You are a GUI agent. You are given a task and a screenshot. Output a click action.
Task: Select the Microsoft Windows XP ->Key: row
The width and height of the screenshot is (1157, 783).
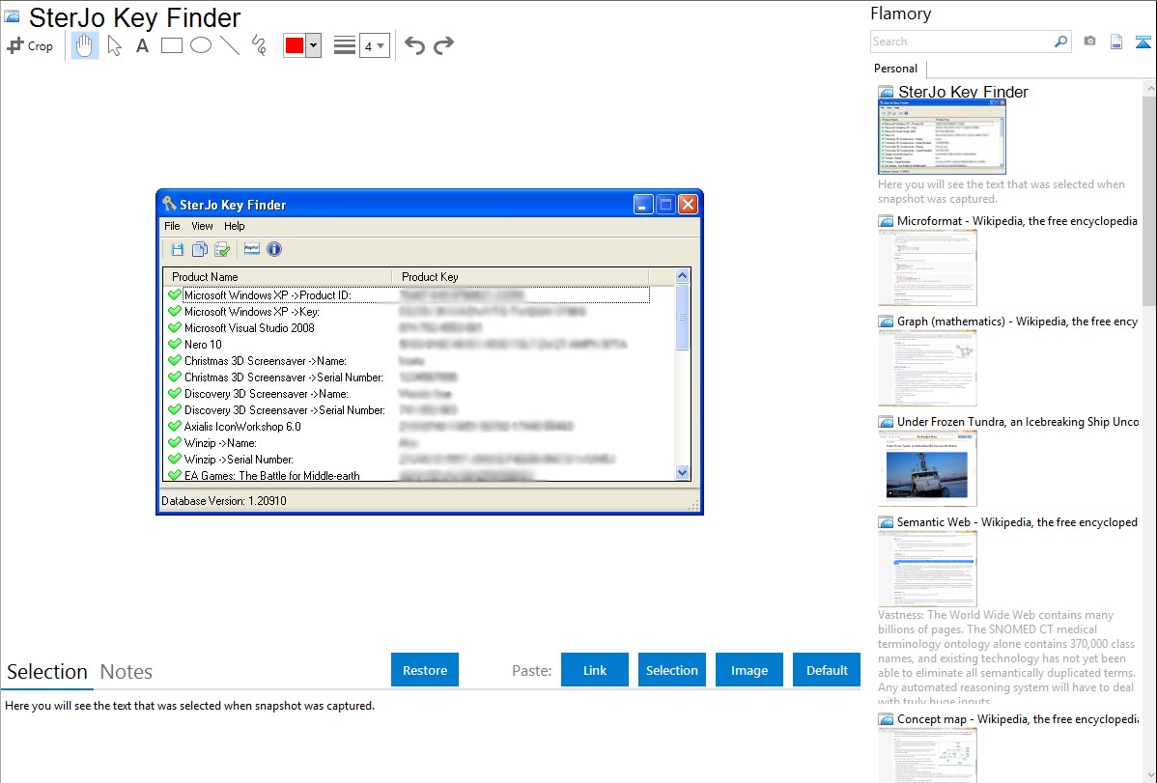[x=408, y=312]
